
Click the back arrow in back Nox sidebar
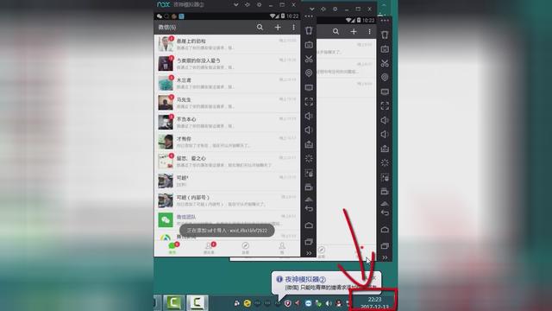click(385, 213)
